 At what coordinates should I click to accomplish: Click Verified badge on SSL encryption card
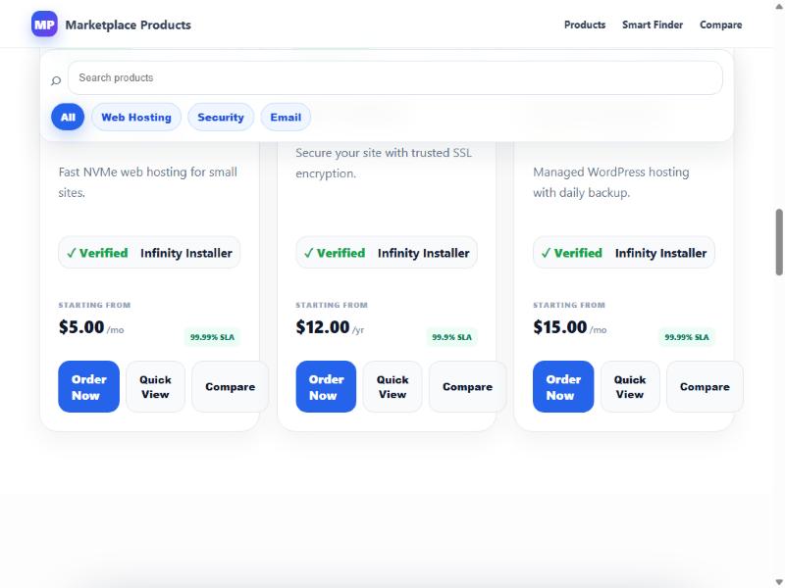click(335, 253)
